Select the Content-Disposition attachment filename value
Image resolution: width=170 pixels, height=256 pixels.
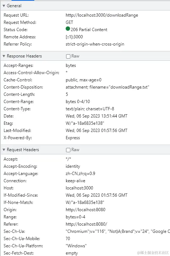click(x=108, y=87)
